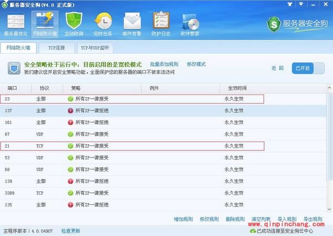Click UDP protocol in port 53 row
Screen dimensions: 333x236
coord(40,158)
